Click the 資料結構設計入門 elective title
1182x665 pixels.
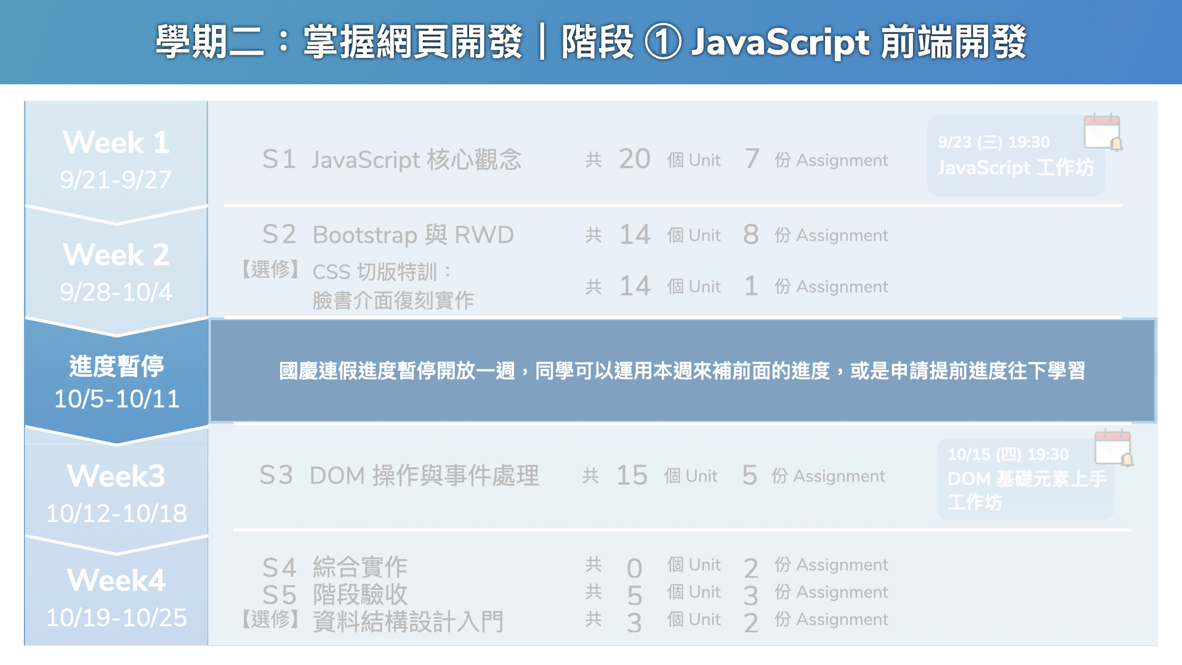408,621
